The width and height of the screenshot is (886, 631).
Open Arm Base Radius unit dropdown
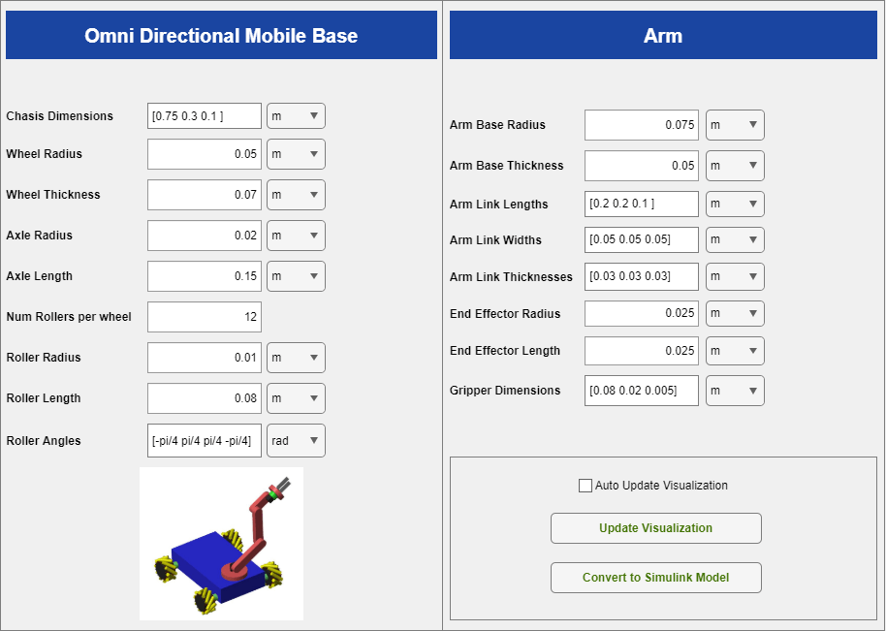735,125
